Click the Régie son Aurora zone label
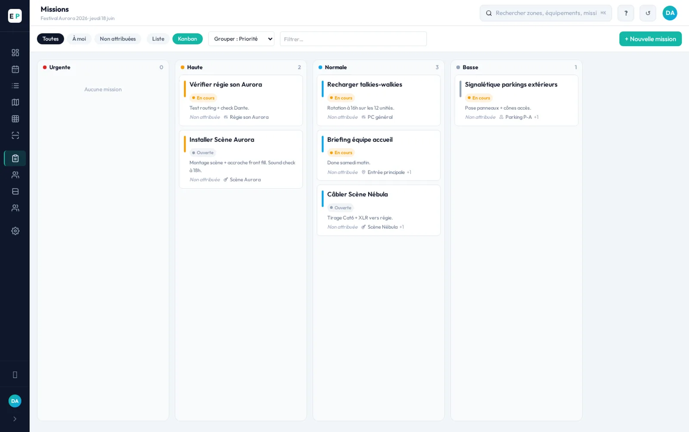This screenshot has height=432, width=689. pyautogui.click(x=249, y=117)
